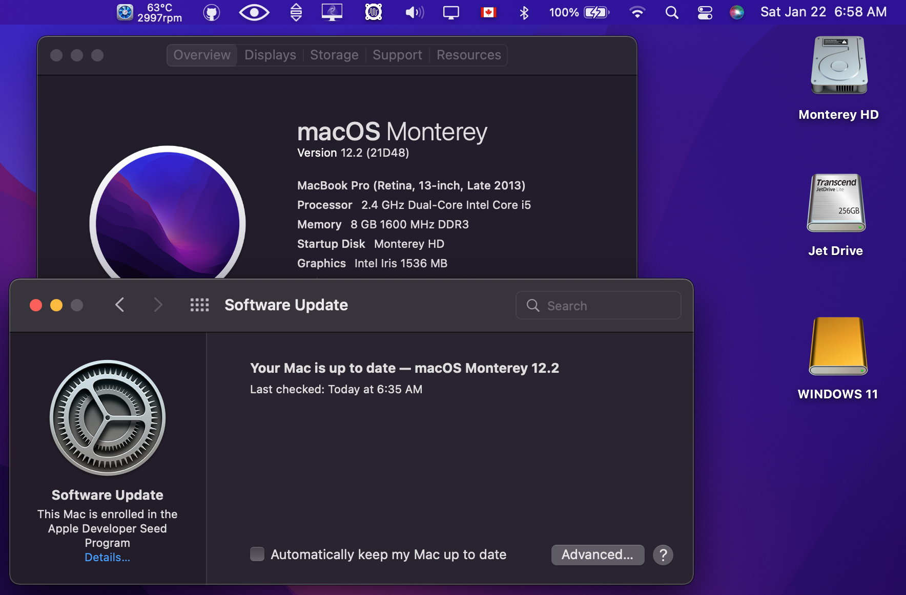Switch to the Displays tab
906x595 pixels.
point(270,55)
